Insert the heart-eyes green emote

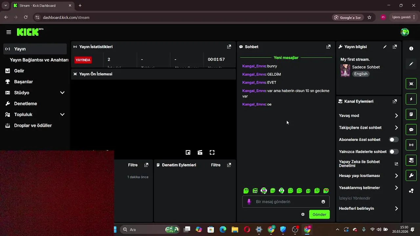click(x=326, y=191)
